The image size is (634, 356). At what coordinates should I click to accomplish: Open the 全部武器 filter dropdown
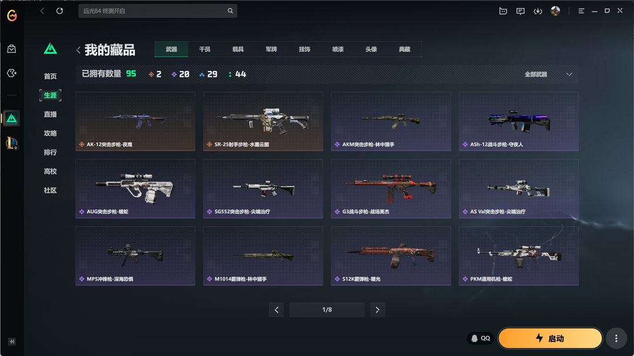point(548,74)
